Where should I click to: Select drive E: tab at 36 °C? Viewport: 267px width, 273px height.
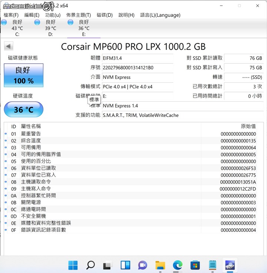click(84, 28)
